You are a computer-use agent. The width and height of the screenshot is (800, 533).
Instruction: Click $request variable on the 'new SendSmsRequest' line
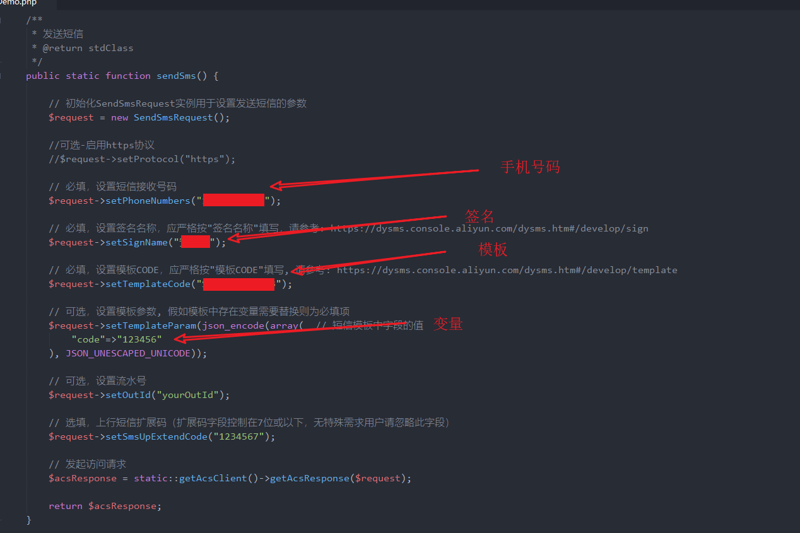coord(71,117)
